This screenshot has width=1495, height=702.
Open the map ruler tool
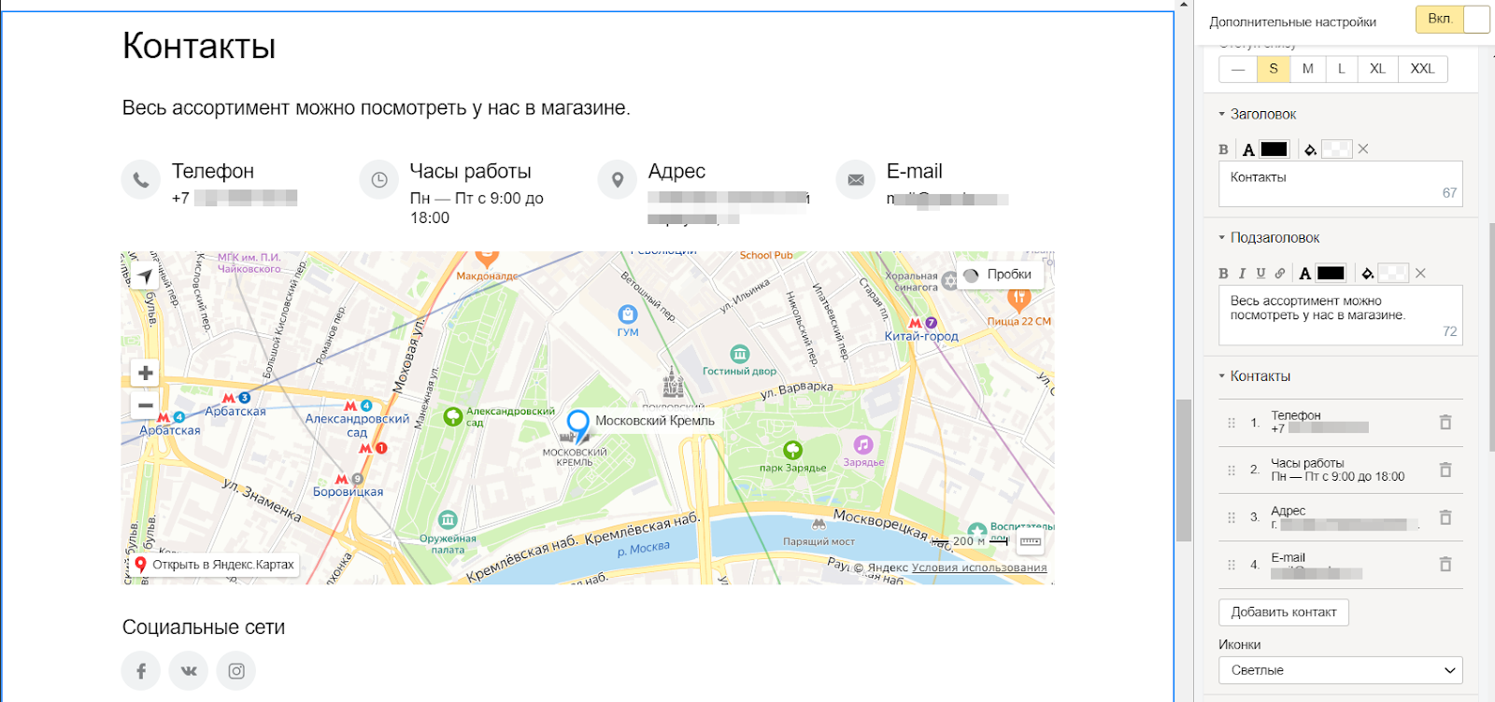[x=1031, y=541]
